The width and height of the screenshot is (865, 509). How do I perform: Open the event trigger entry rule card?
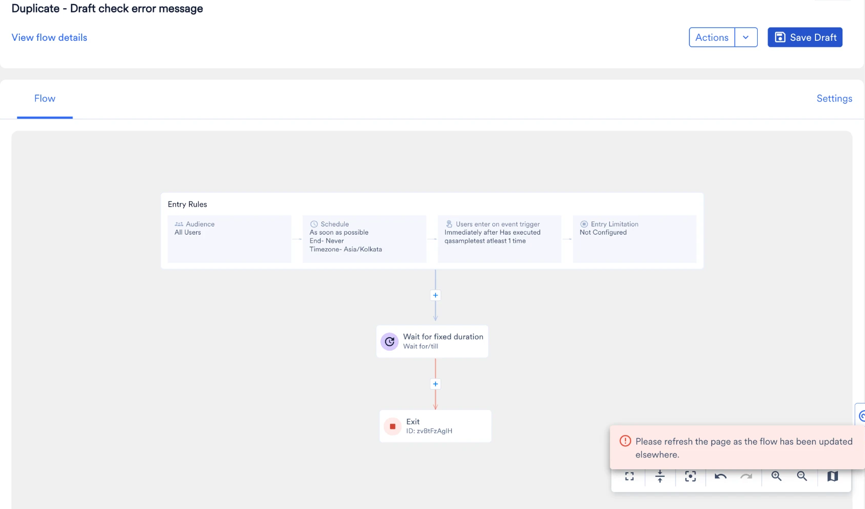click(499, 239)
